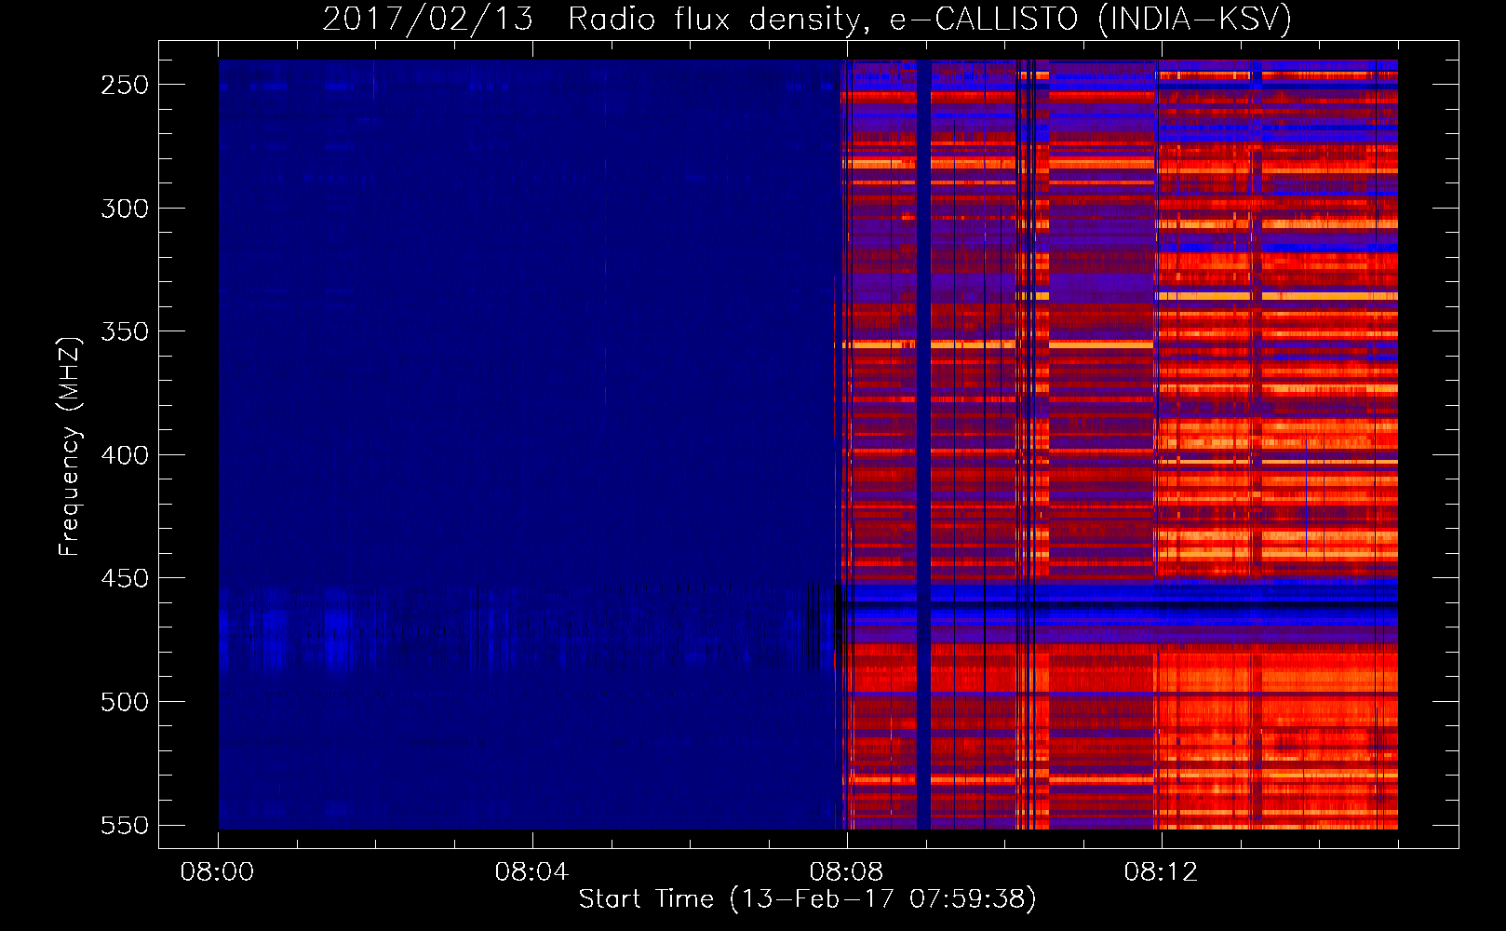Click the 08:00 time tick label
The width and height of the screenshot is (1506, 931).
click(x=217, y=872)
